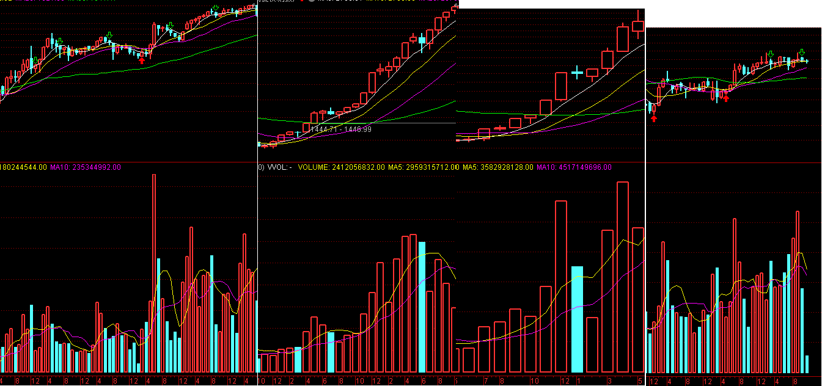The height and width of the screenshot is (386, 822).
Task: Click the cyan cross doji candle in the third chart
Action: point(577,73)
